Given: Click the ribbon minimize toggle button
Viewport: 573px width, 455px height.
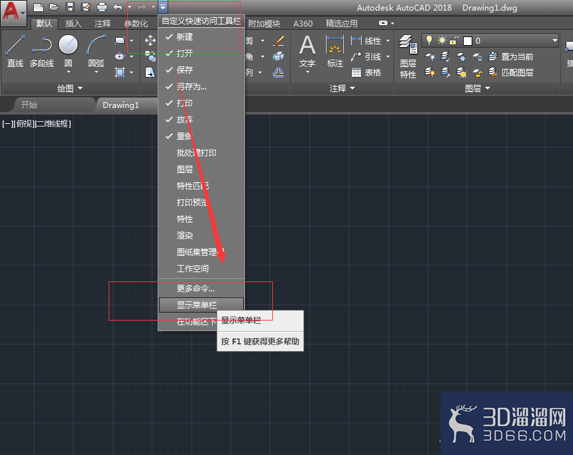Looking at the screenshot, I should click(383, 23).
